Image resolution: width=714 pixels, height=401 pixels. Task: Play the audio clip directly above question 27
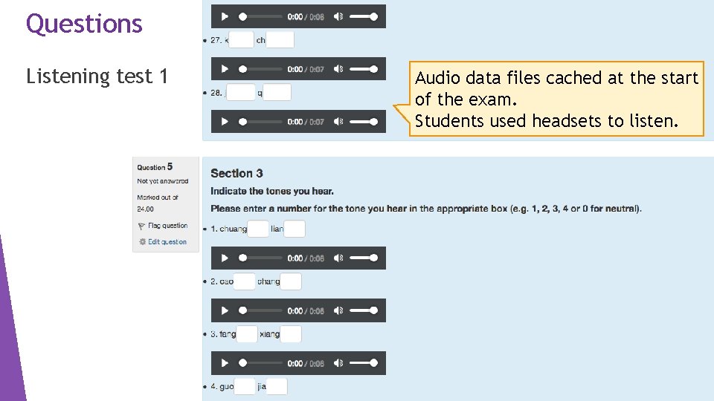click(224, 17)
